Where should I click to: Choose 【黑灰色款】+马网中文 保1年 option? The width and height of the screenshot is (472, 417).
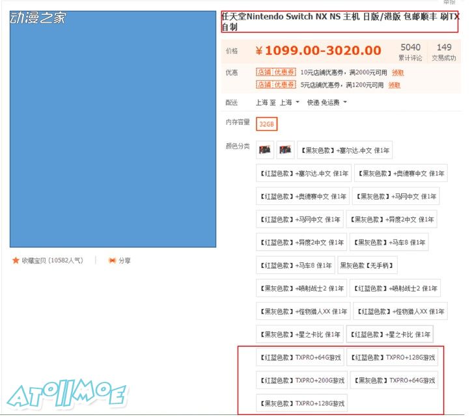tap(396, 196)
